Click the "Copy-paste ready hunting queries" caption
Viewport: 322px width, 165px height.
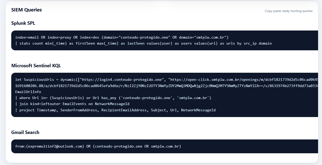point(289,11)
